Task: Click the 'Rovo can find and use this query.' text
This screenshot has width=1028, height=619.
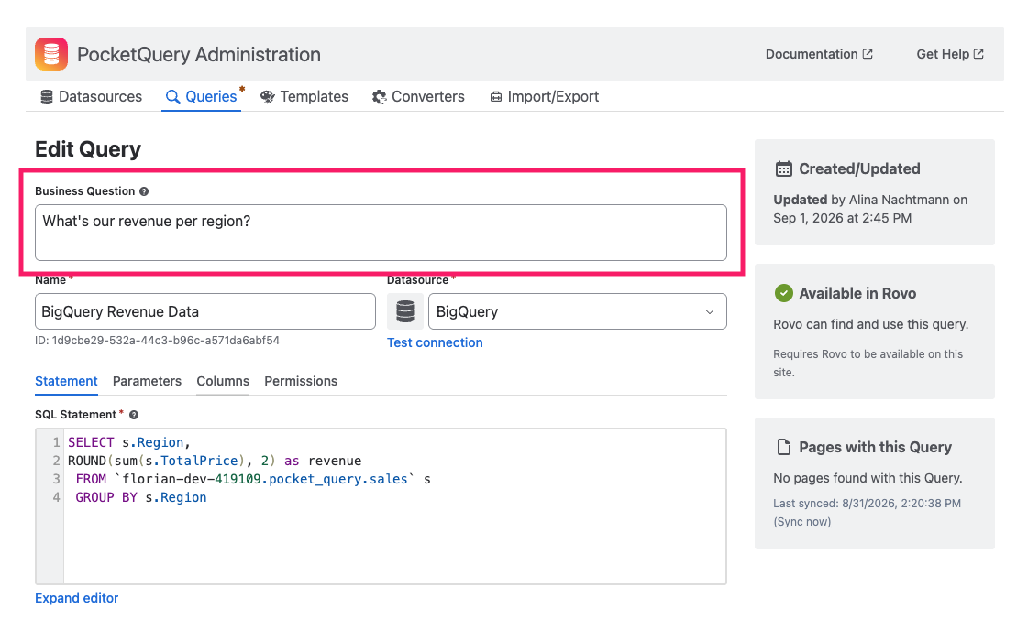Action: pyautogui.click(x=870, y=324)
